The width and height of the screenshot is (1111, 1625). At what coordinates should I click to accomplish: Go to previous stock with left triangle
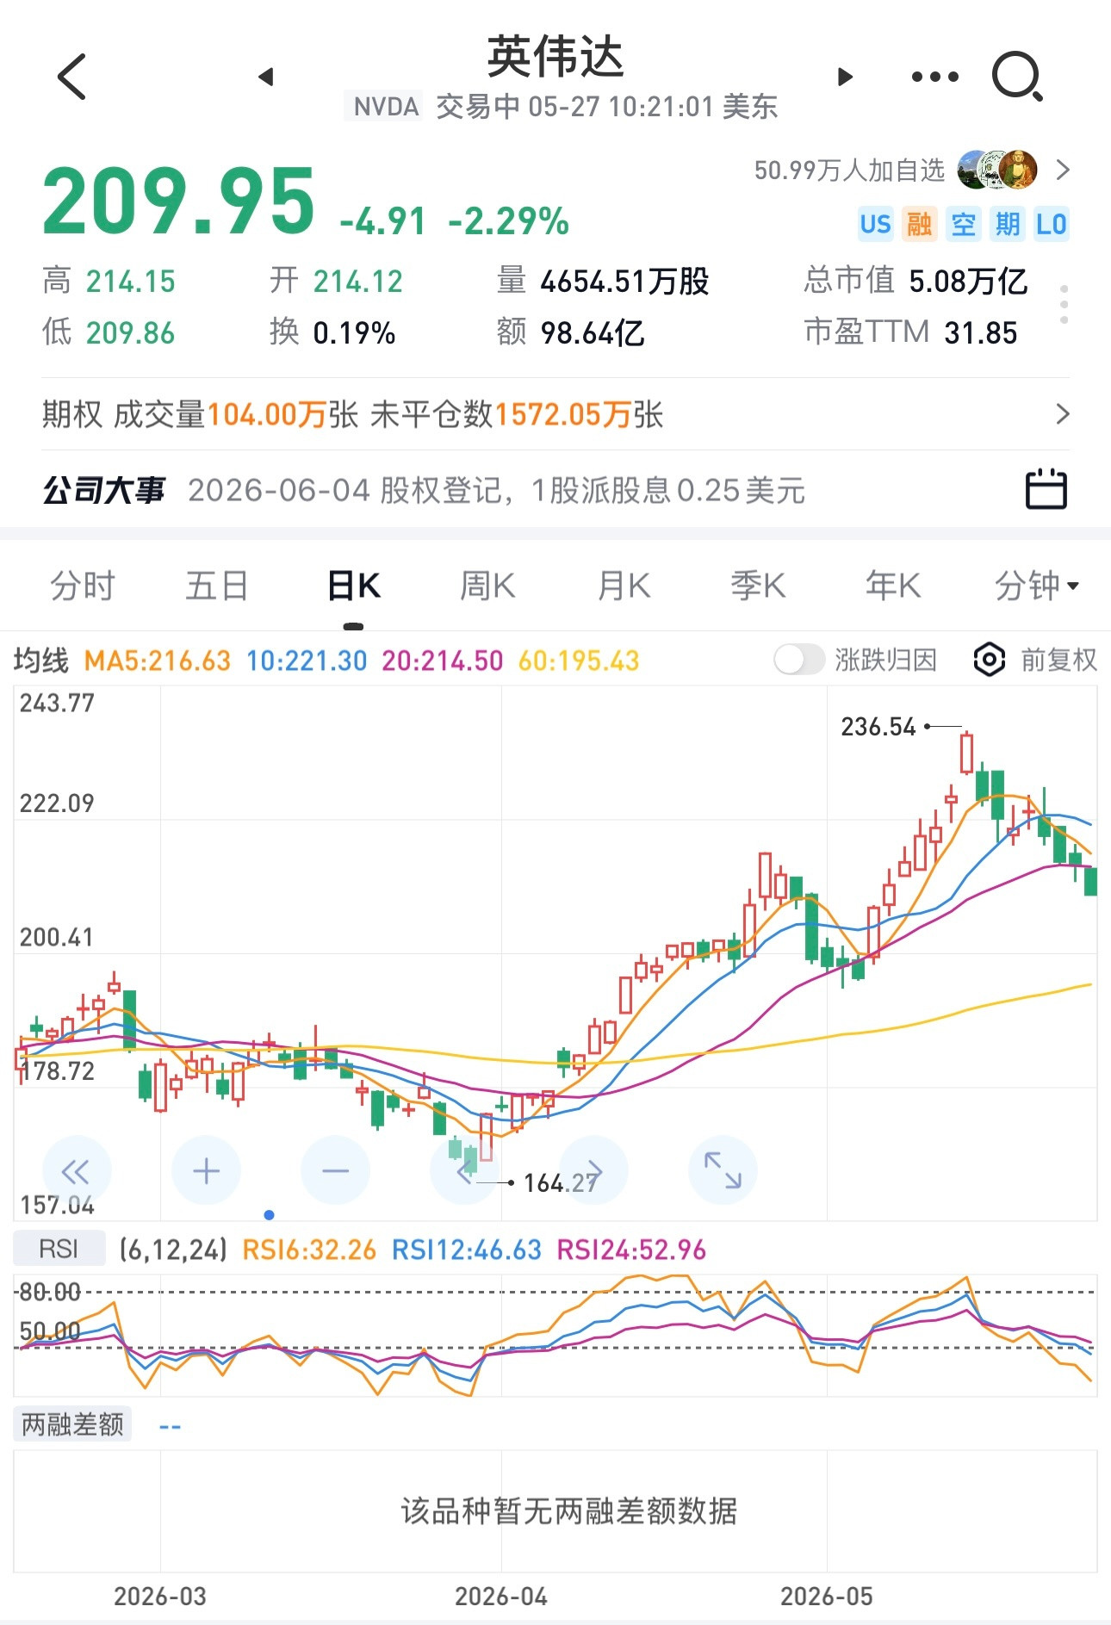click(266, 77)
